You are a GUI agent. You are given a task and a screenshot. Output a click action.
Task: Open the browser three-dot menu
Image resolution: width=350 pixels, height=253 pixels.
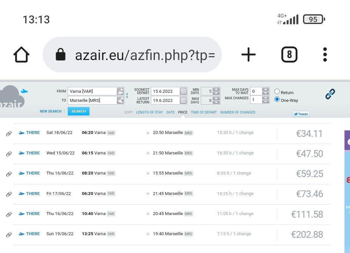point(325,54)
